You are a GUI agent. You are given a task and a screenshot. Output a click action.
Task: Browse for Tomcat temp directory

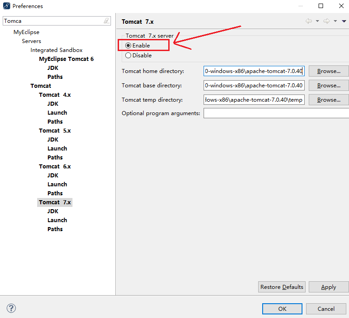[x=329, y=99]
